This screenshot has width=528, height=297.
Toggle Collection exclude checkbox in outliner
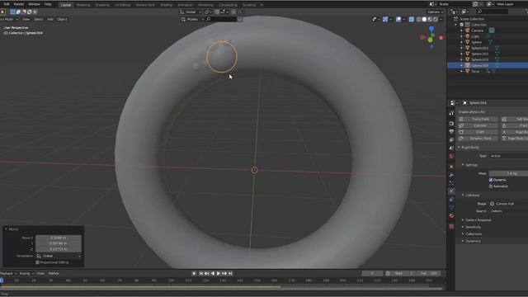click(x=462, y=25)
